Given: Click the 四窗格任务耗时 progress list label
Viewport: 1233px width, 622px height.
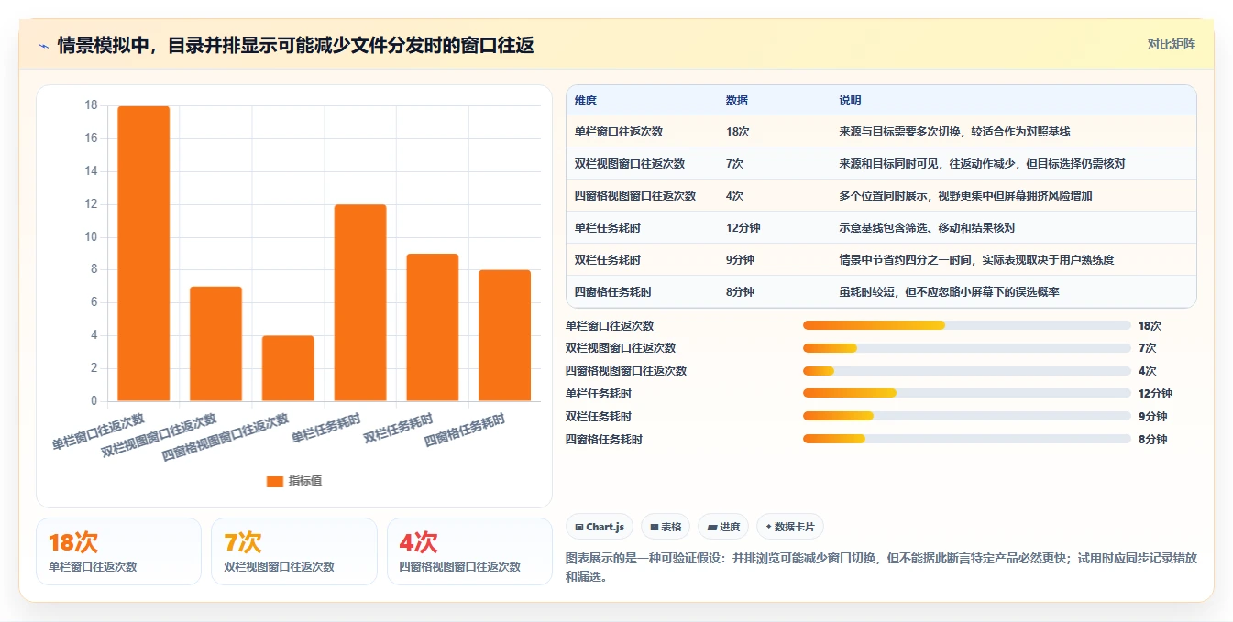Looking at the screenshot, I should 604,439.
